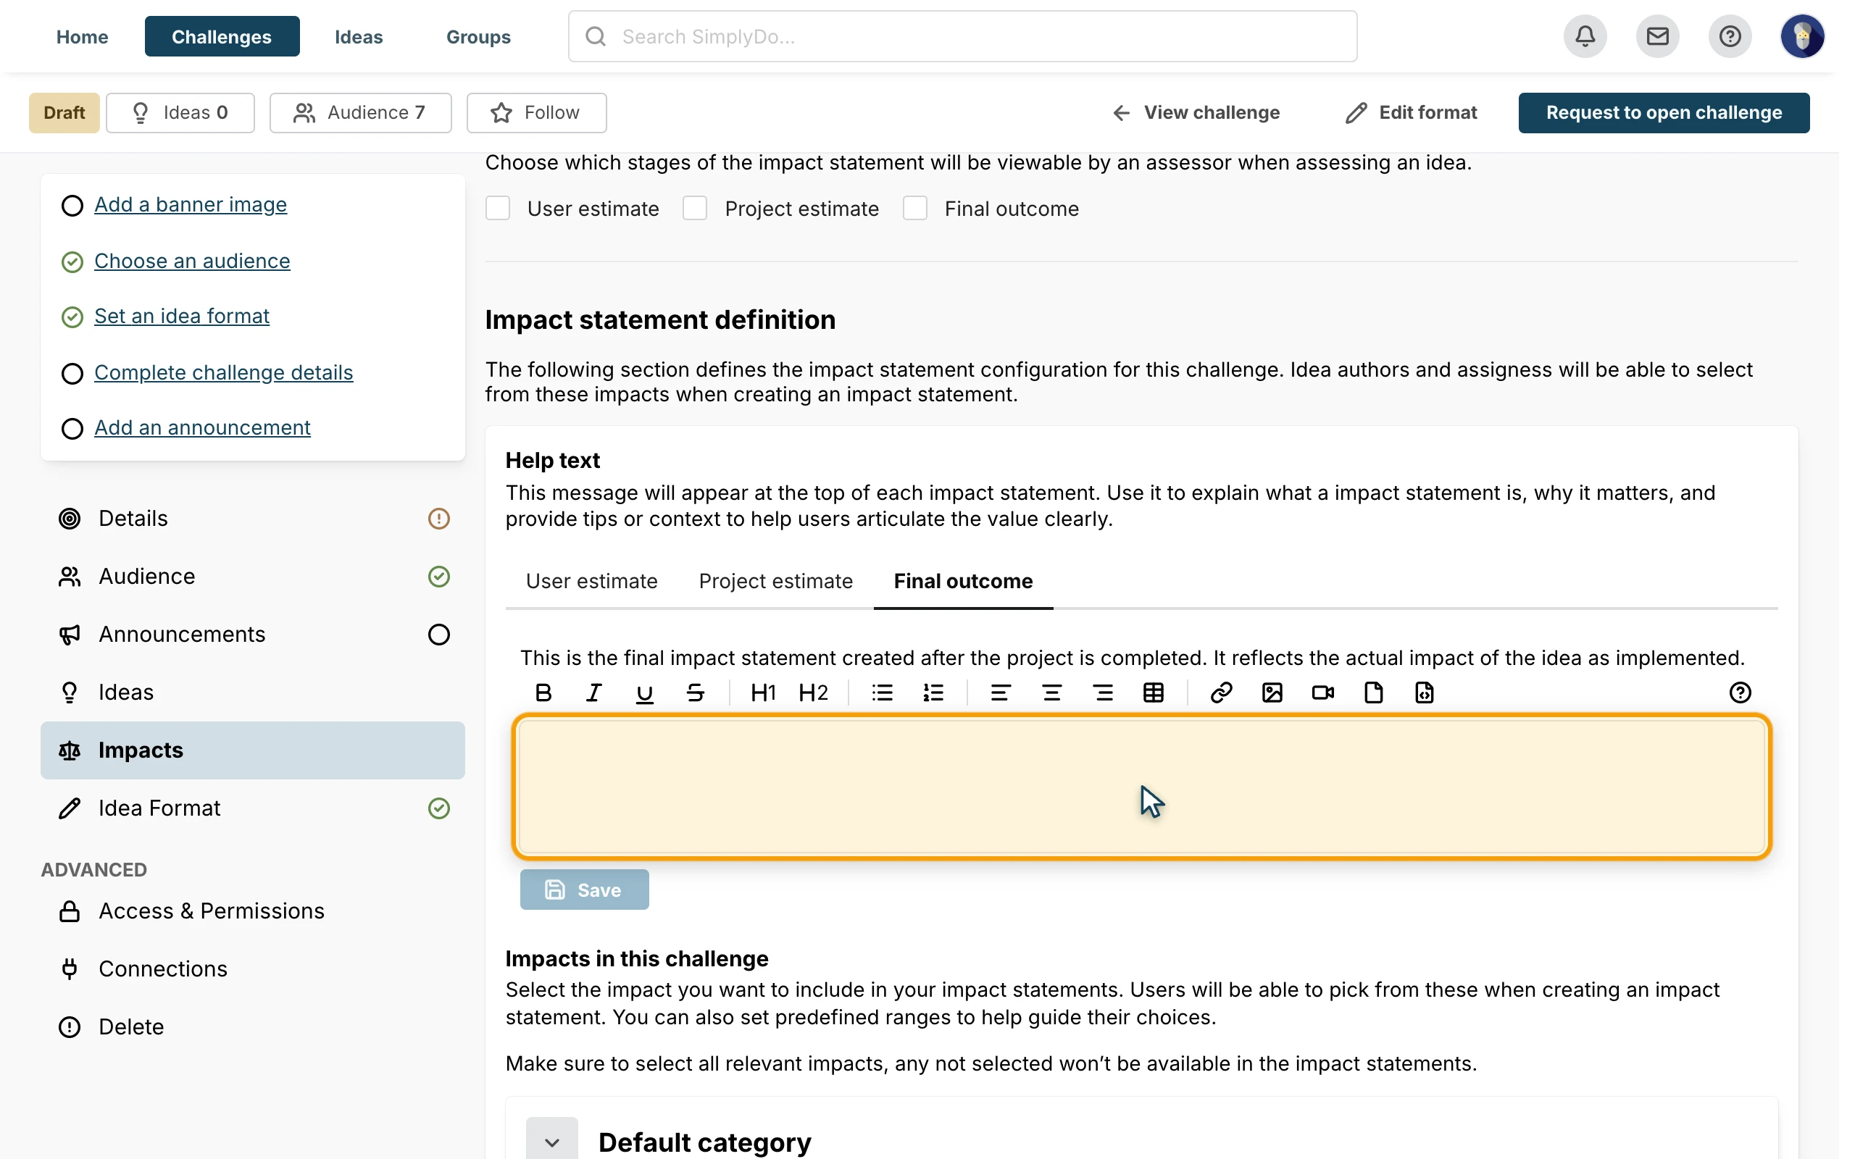
Task: Open Access & Permissions settings
Action: coord(253,911)
